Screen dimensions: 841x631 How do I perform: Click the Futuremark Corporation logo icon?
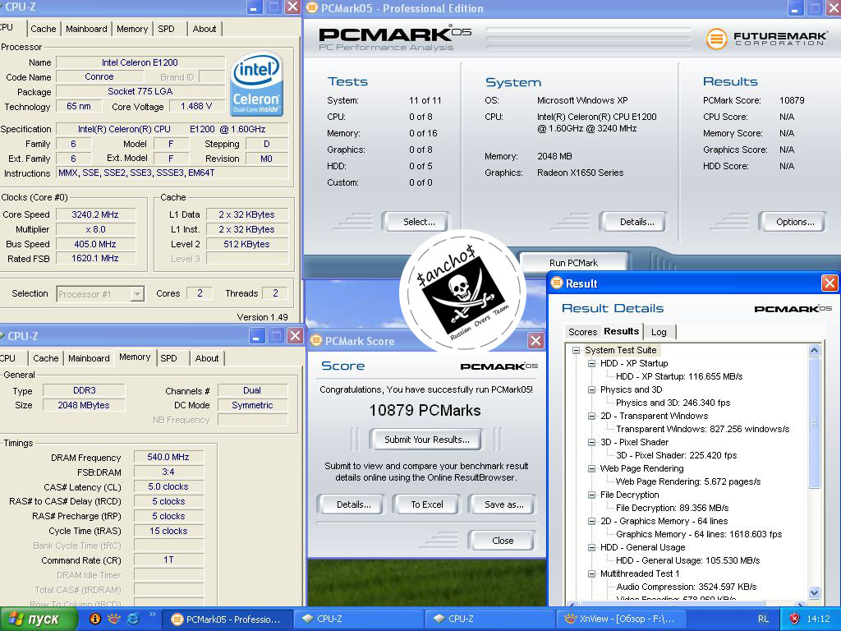click(716, 39)
